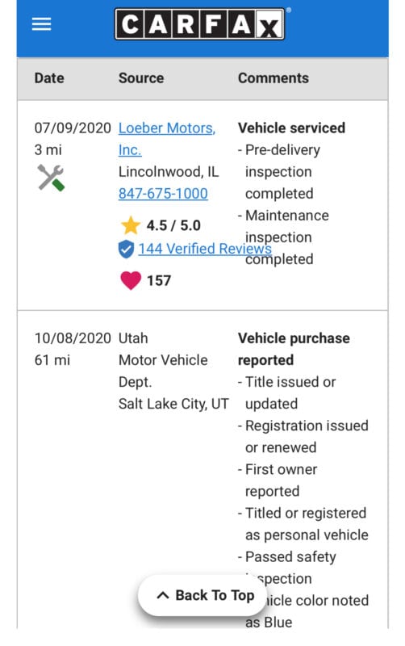Open the hamburger menu

click(42, 24)
